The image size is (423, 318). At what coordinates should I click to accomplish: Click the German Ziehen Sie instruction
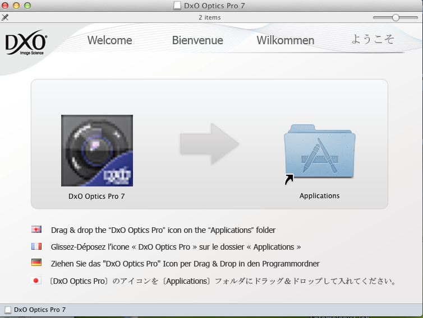(x=185, y=264)
